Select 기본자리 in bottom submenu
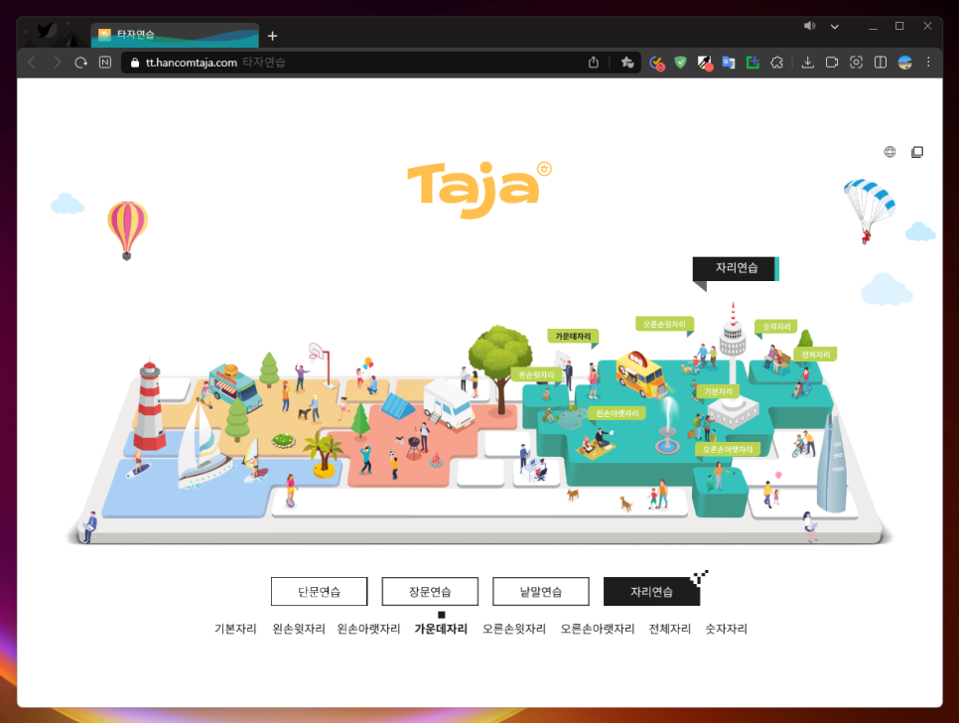Screen dimensions: 959x723 [235, 629]
